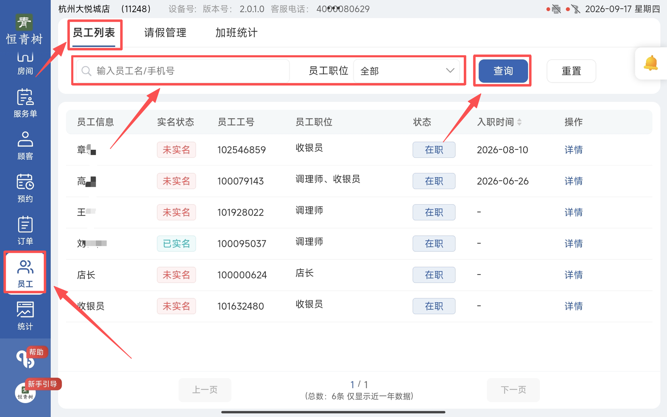
Task: Click the notification bell icon
Action: 650,63
